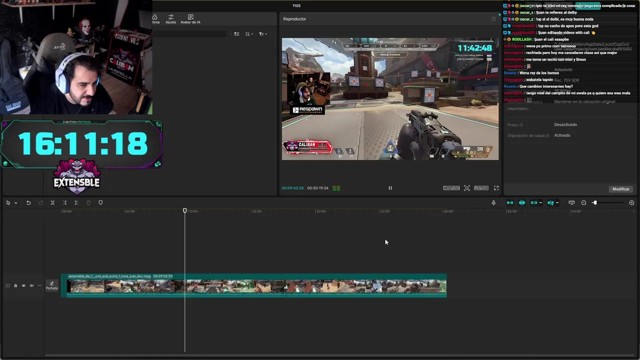
Task: Enter fullscreen preview with expand icon
Action: click(x=496, y=188)
